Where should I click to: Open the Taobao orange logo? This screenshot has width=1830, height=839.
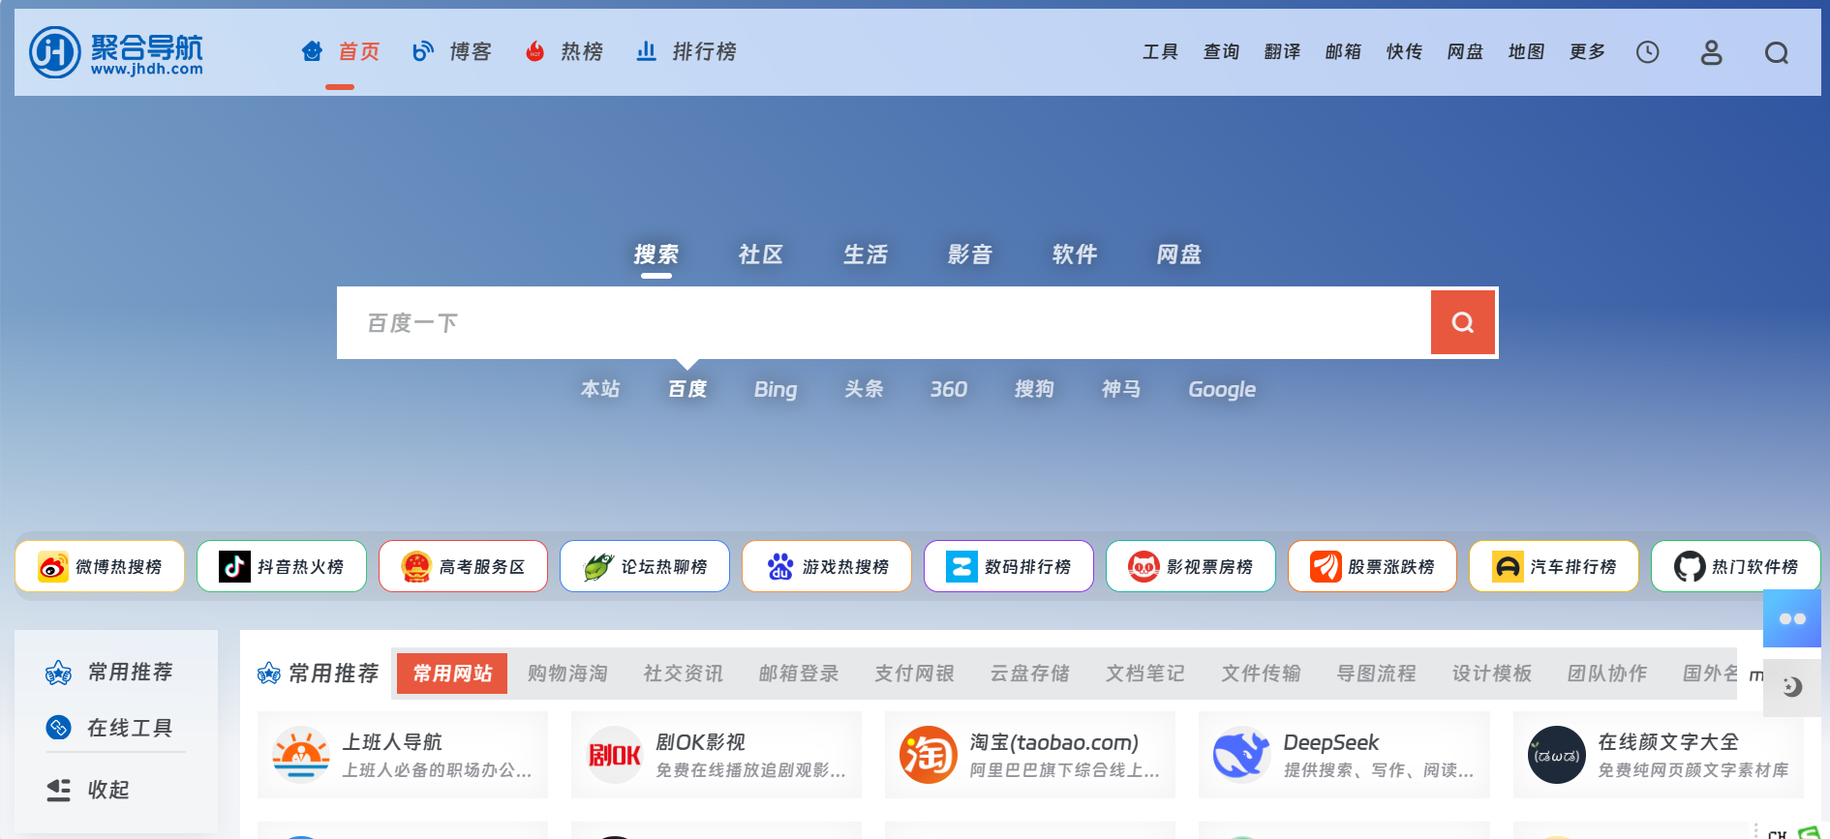tap(929, 755)
